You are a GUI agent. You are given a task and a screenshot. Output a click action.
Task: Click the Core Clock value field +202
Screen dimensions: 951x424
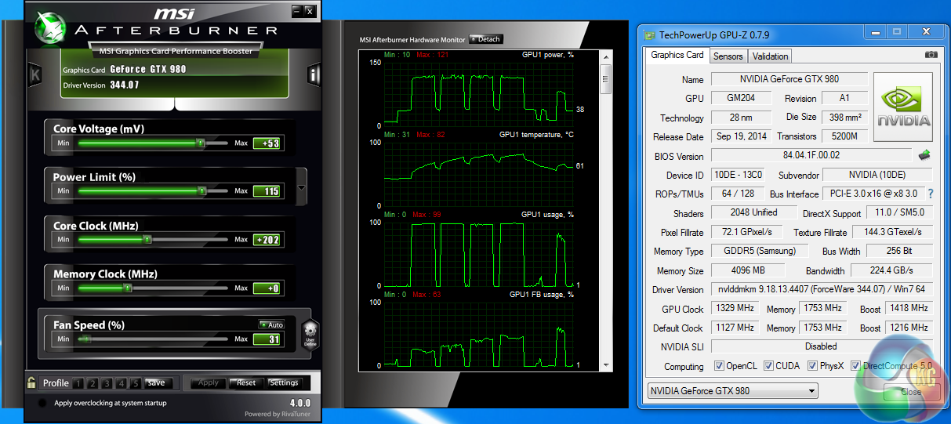pyautogui.click(x=267, y=239)
